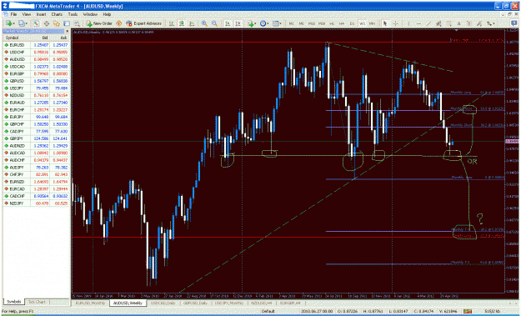Switch to the Tick Chart tab
This screenshot has height=316, width=521.
pos(37,302)
